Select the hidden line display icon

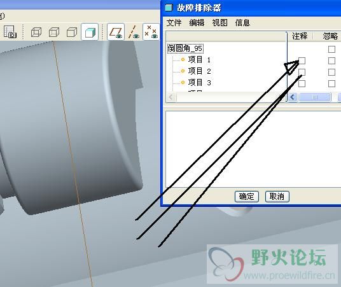click(x=54, y=32)
